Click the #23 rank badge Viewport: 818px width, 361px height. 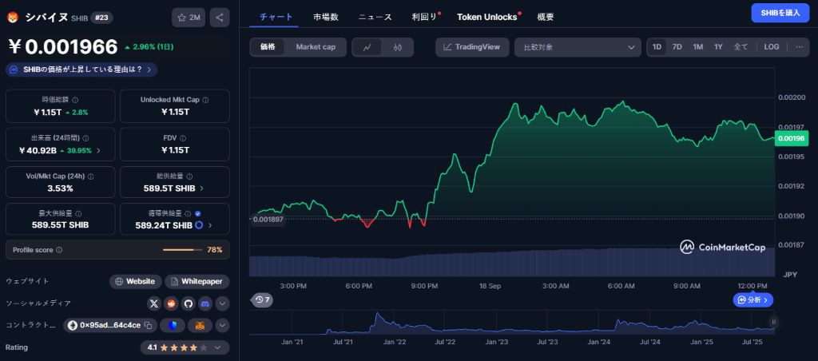coord(101,18)
